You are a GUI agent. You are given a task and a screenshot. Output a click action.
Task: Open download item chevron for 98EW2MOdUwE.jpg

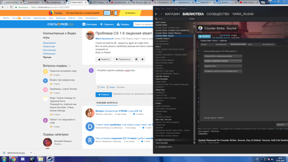click(x=31, y=153)
